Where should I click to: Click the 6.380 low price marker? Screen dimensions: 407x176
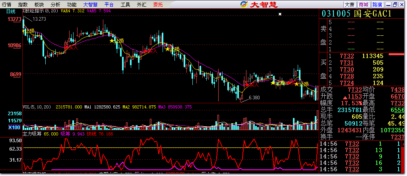(254, 98)
